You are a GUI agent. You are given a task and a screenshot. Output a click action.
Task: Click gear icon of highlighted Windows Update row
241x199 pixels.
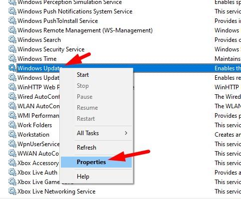(x=12, y=68)
